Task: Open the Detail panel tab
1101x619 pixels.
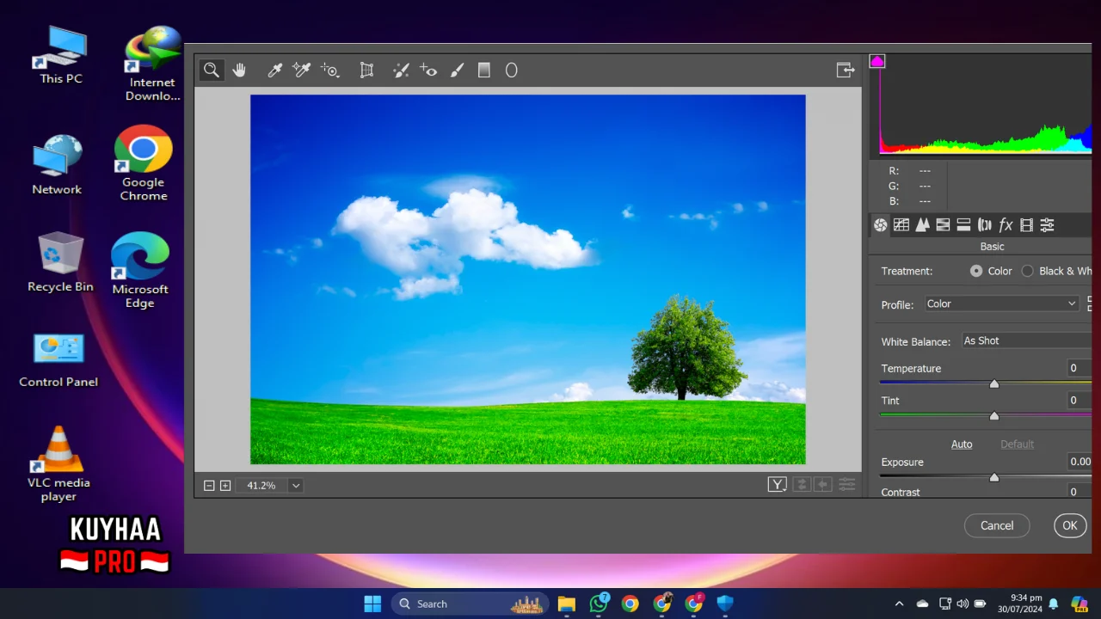Action: [x=922, y=225]
